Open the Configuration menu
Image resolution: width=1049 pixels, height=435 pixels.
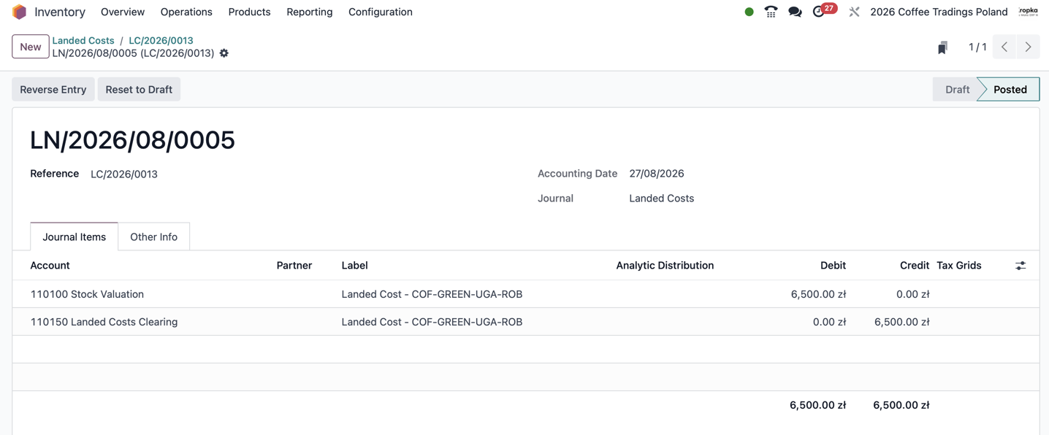(x=381, y=12)
